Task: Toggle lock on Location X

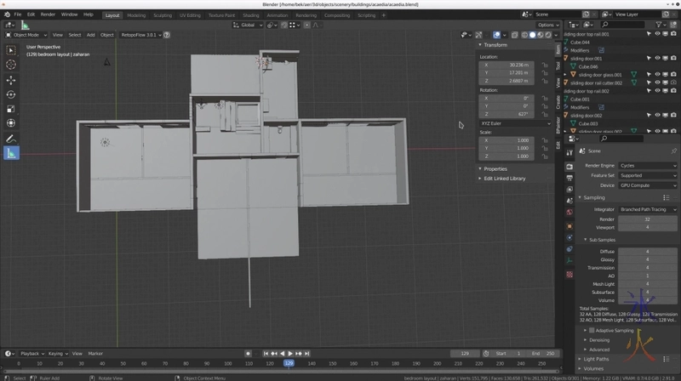Action: 544,65
